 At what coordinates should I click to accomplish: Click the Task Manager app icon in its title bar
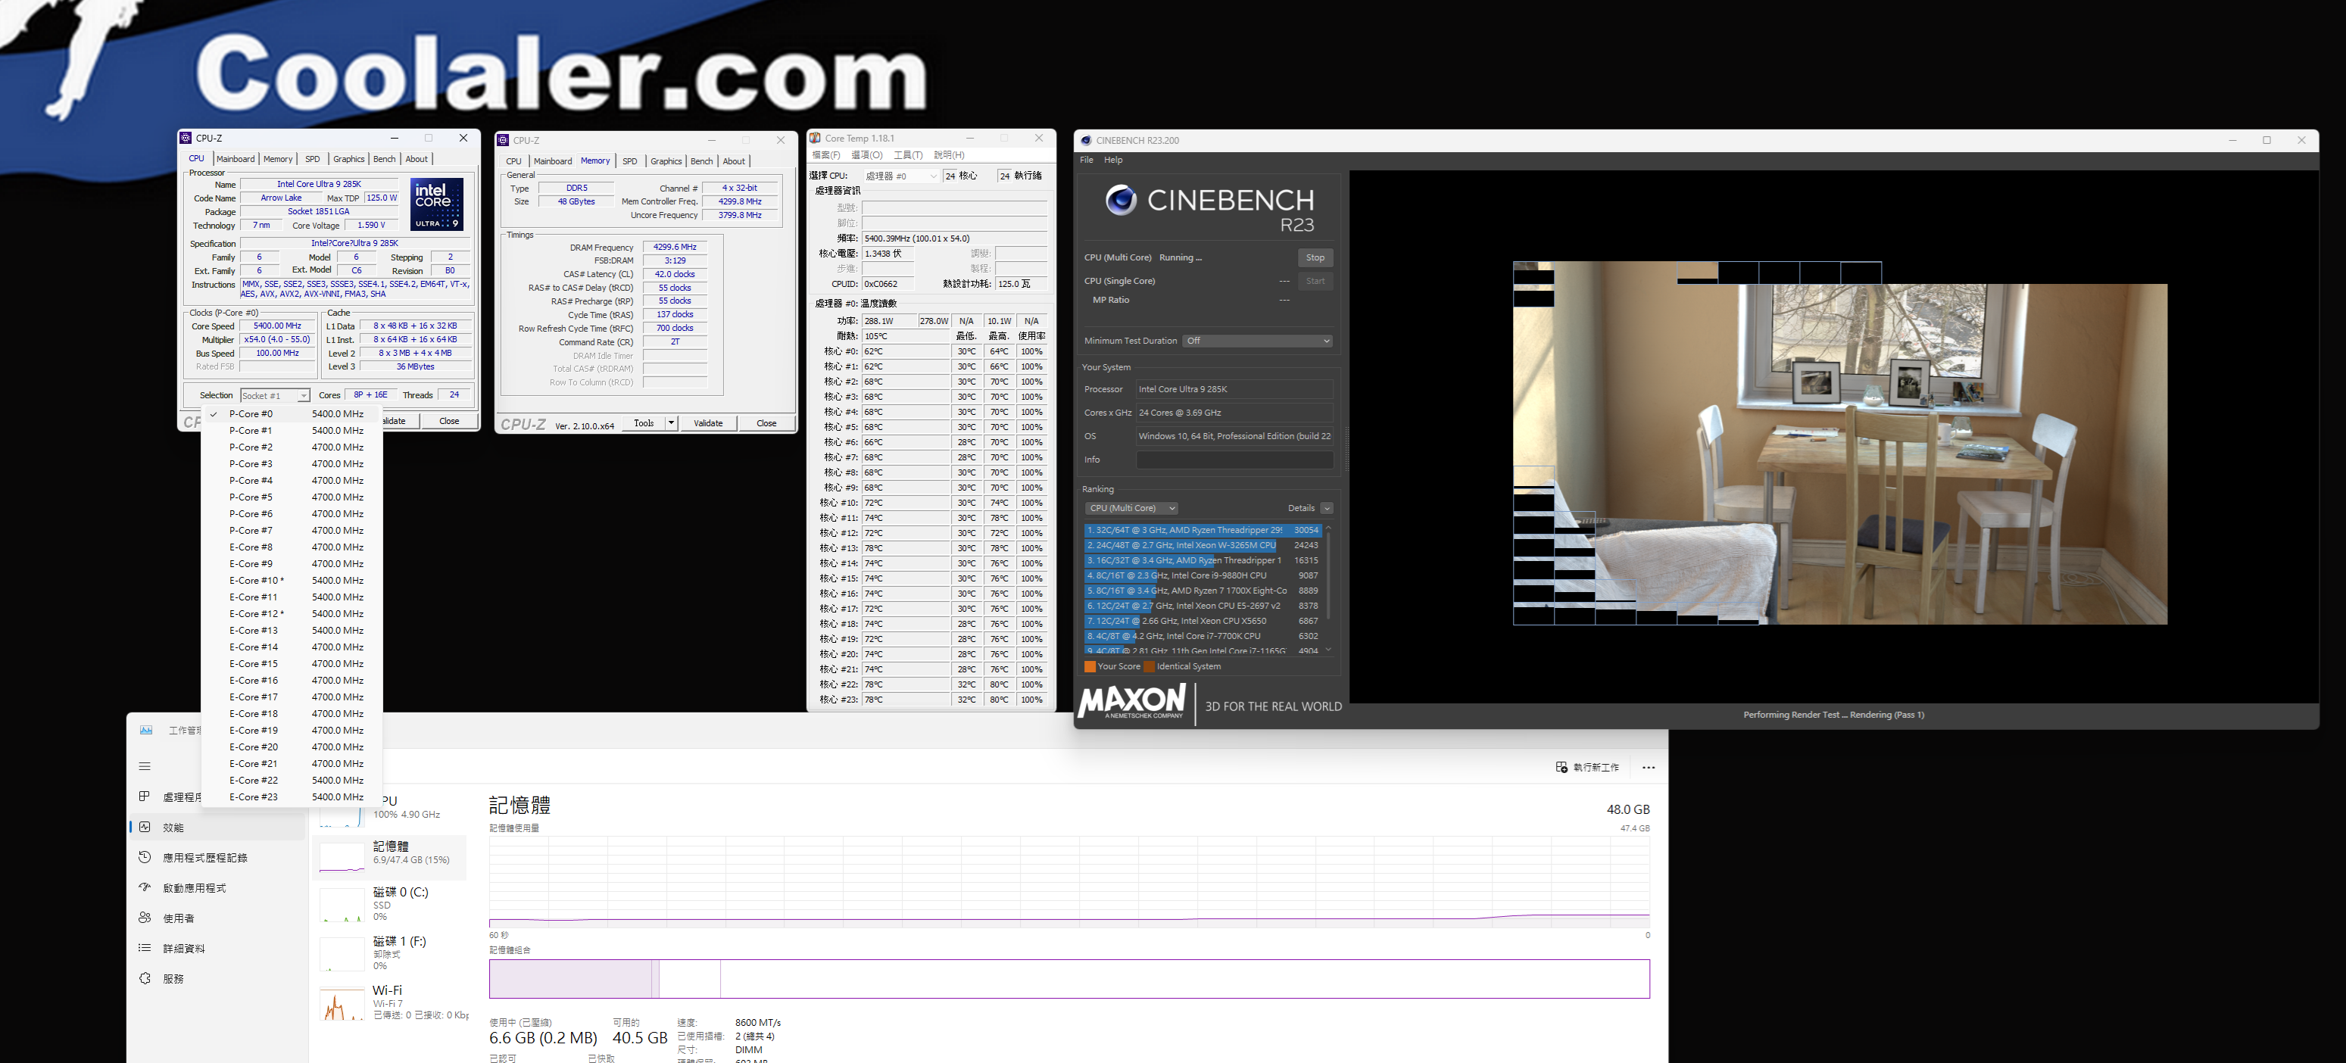click(x=145, y=730)
